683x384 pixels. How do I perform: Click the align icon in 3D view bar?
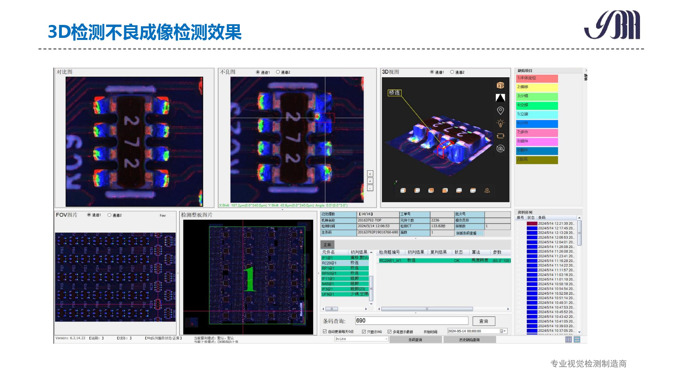487,190
